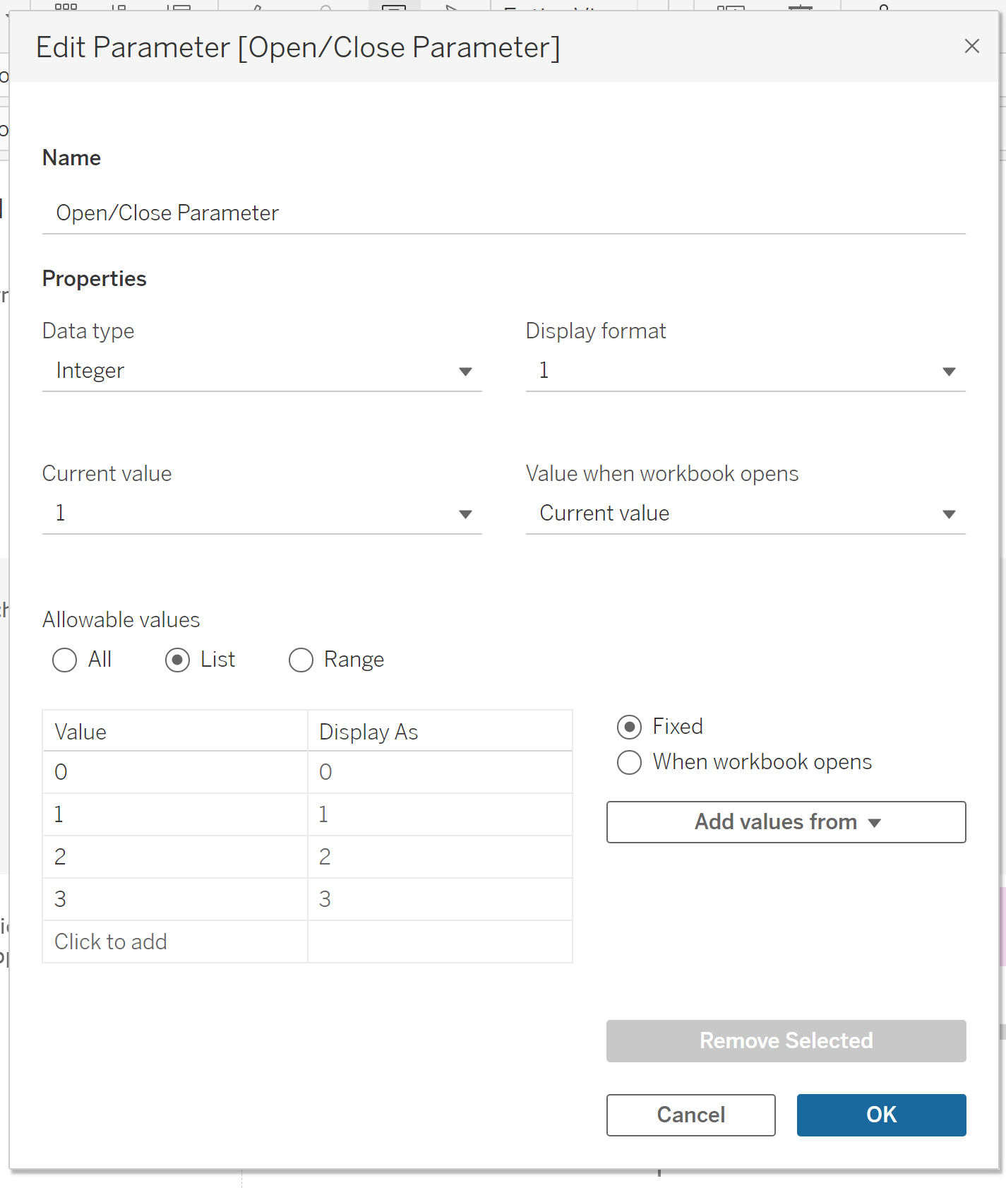Click the Name input field
The height and width of the screenshot is (1188, 1006).
[x=503, y=213]
